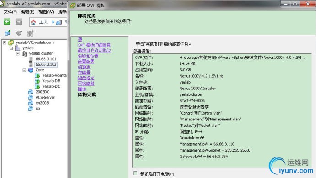
Task: Click the green Back navigation arrow
Action: (x=7, y=21)
